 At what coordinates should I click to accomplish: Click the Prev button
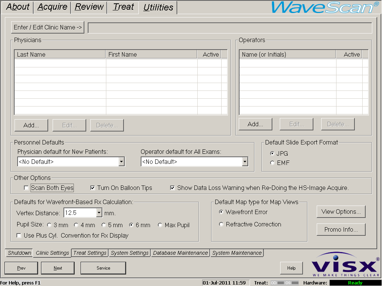coord(21,268)
